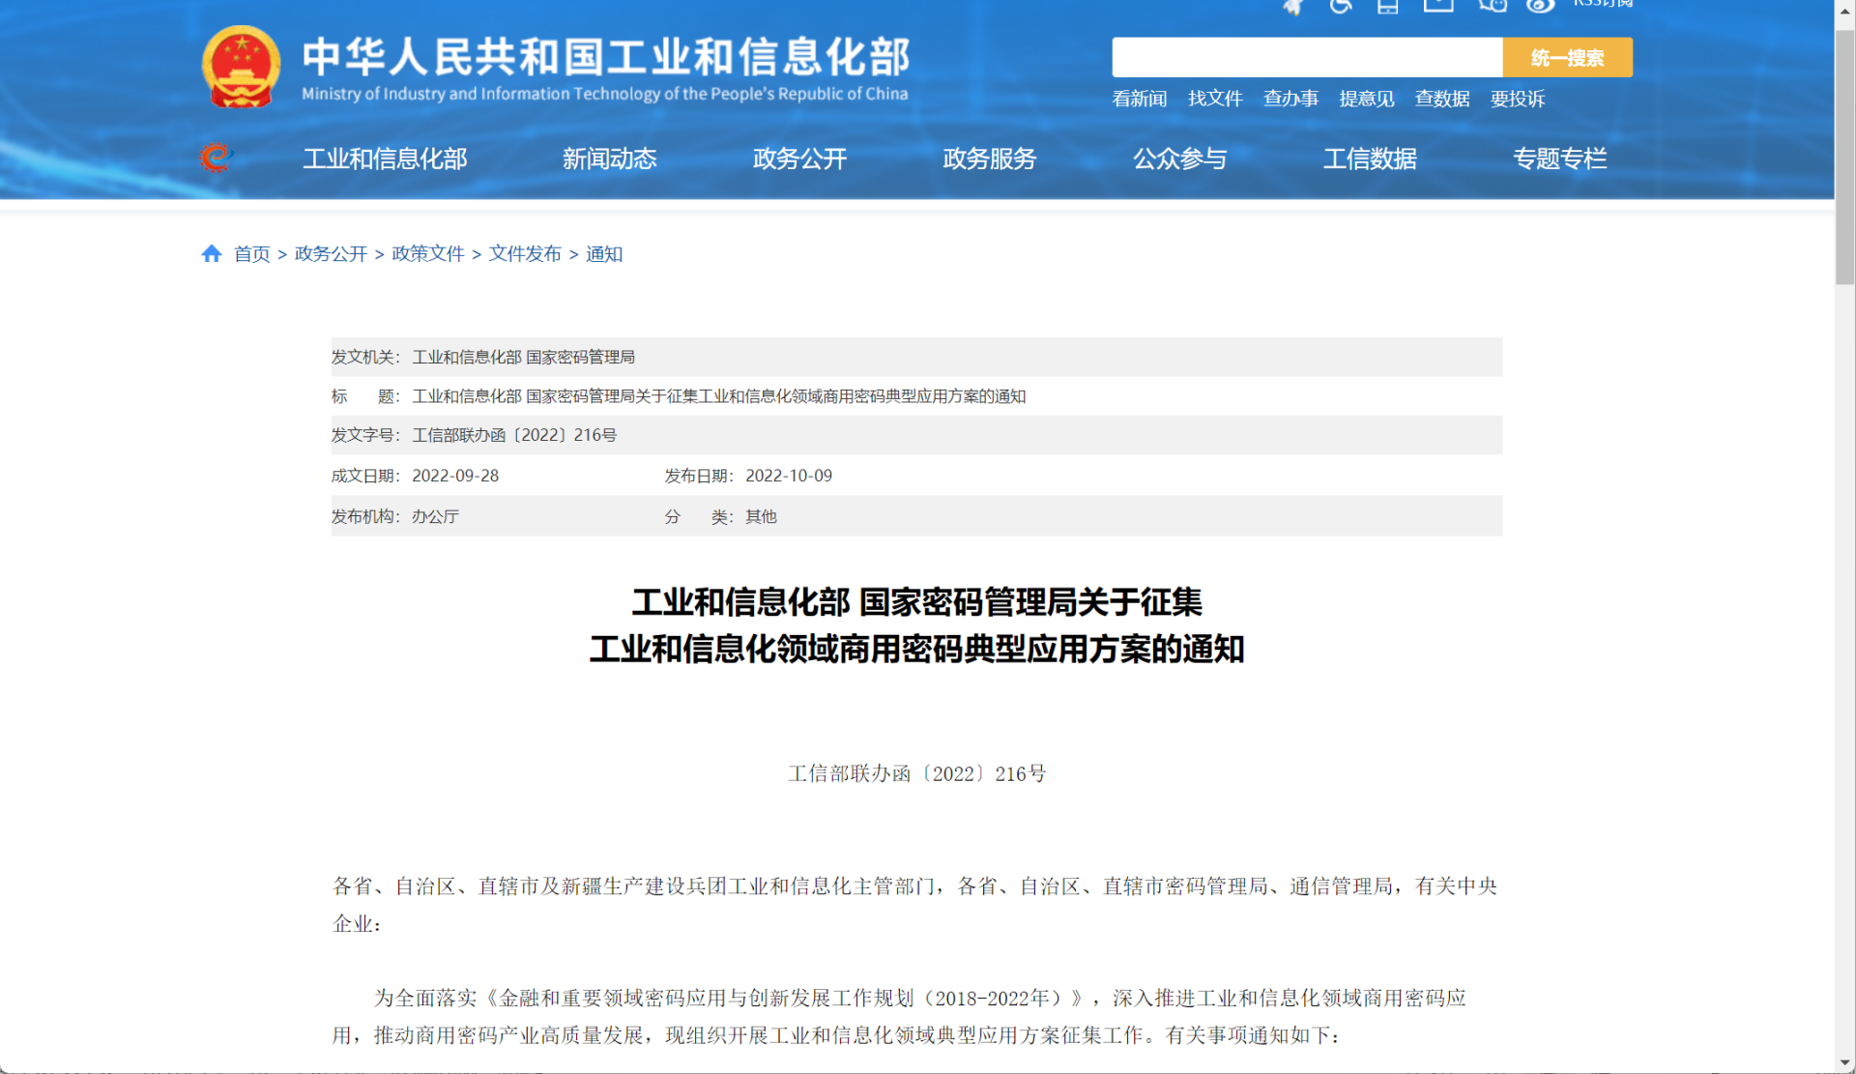This screenshot has width=1856, height=1074.
Task: Click the centered 工信部联办函〔2022〕216号 line below headline
Action: tap(916, 774)
